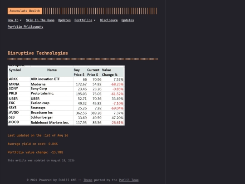Open the Disclosure menu link
The image size is (245, 184).
coord(109,20)
